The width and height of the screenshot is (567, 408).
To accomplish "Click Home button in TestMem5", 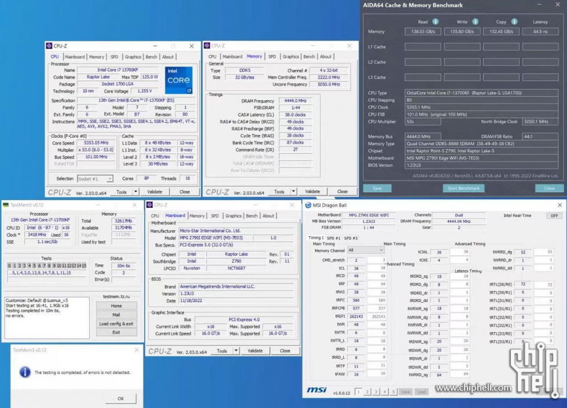I will [x=116, y=306].
